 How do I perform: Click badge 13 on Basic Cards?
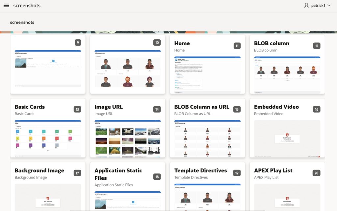pos(77,110)
